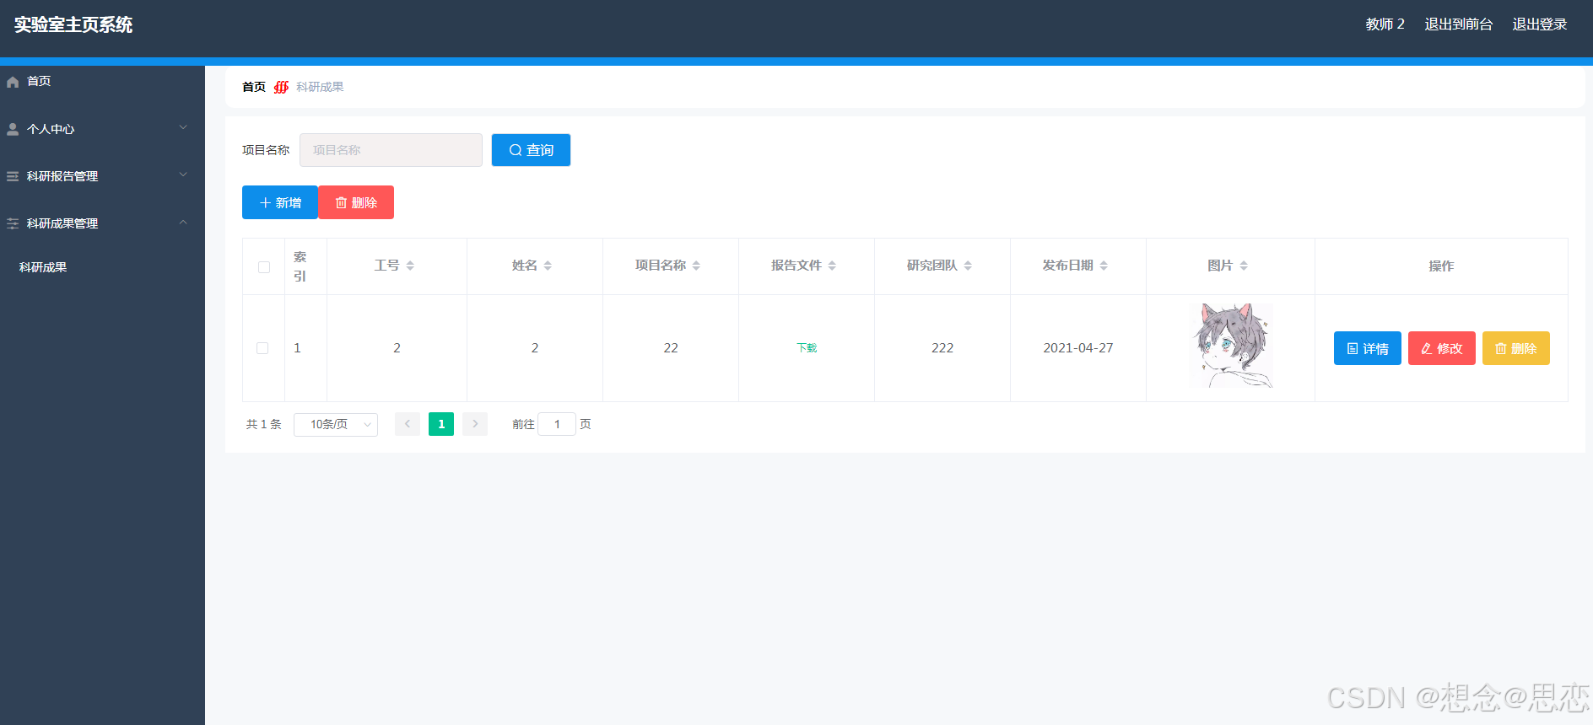Click 教师 2 user label
Viewport: 1593px width, 725px height.
[1385, 24]
